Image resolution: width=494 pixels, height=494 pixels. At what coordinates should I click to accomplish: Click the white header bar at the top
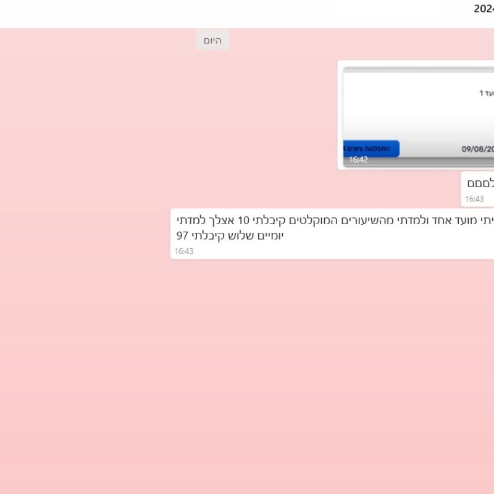(247, 12)
